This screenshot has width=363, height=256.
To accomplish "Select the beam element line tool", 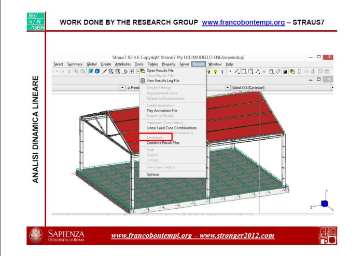I will pos(237,71).
